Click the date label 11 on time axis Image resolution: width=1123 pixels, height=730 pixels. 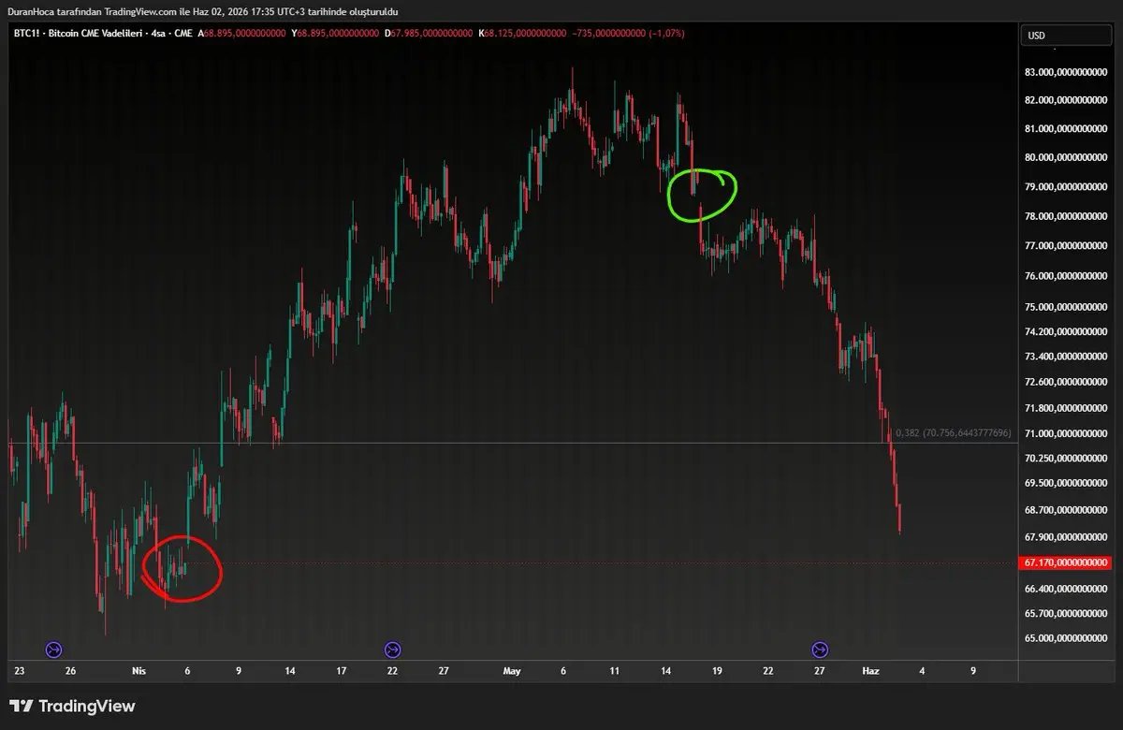(x=615, y=671)
